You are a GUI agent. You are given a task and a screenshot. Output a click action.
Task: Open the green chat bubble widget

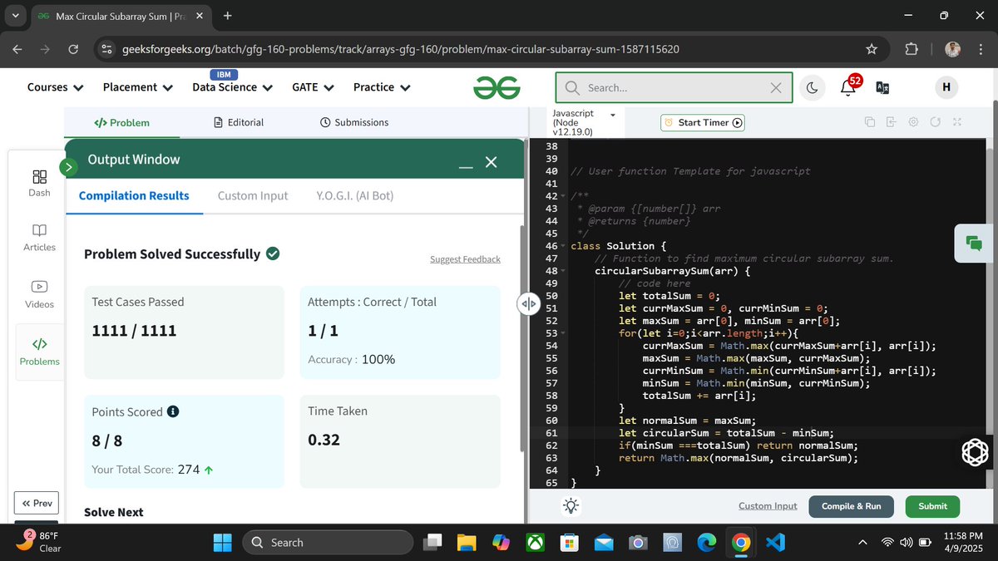point(973,243)
